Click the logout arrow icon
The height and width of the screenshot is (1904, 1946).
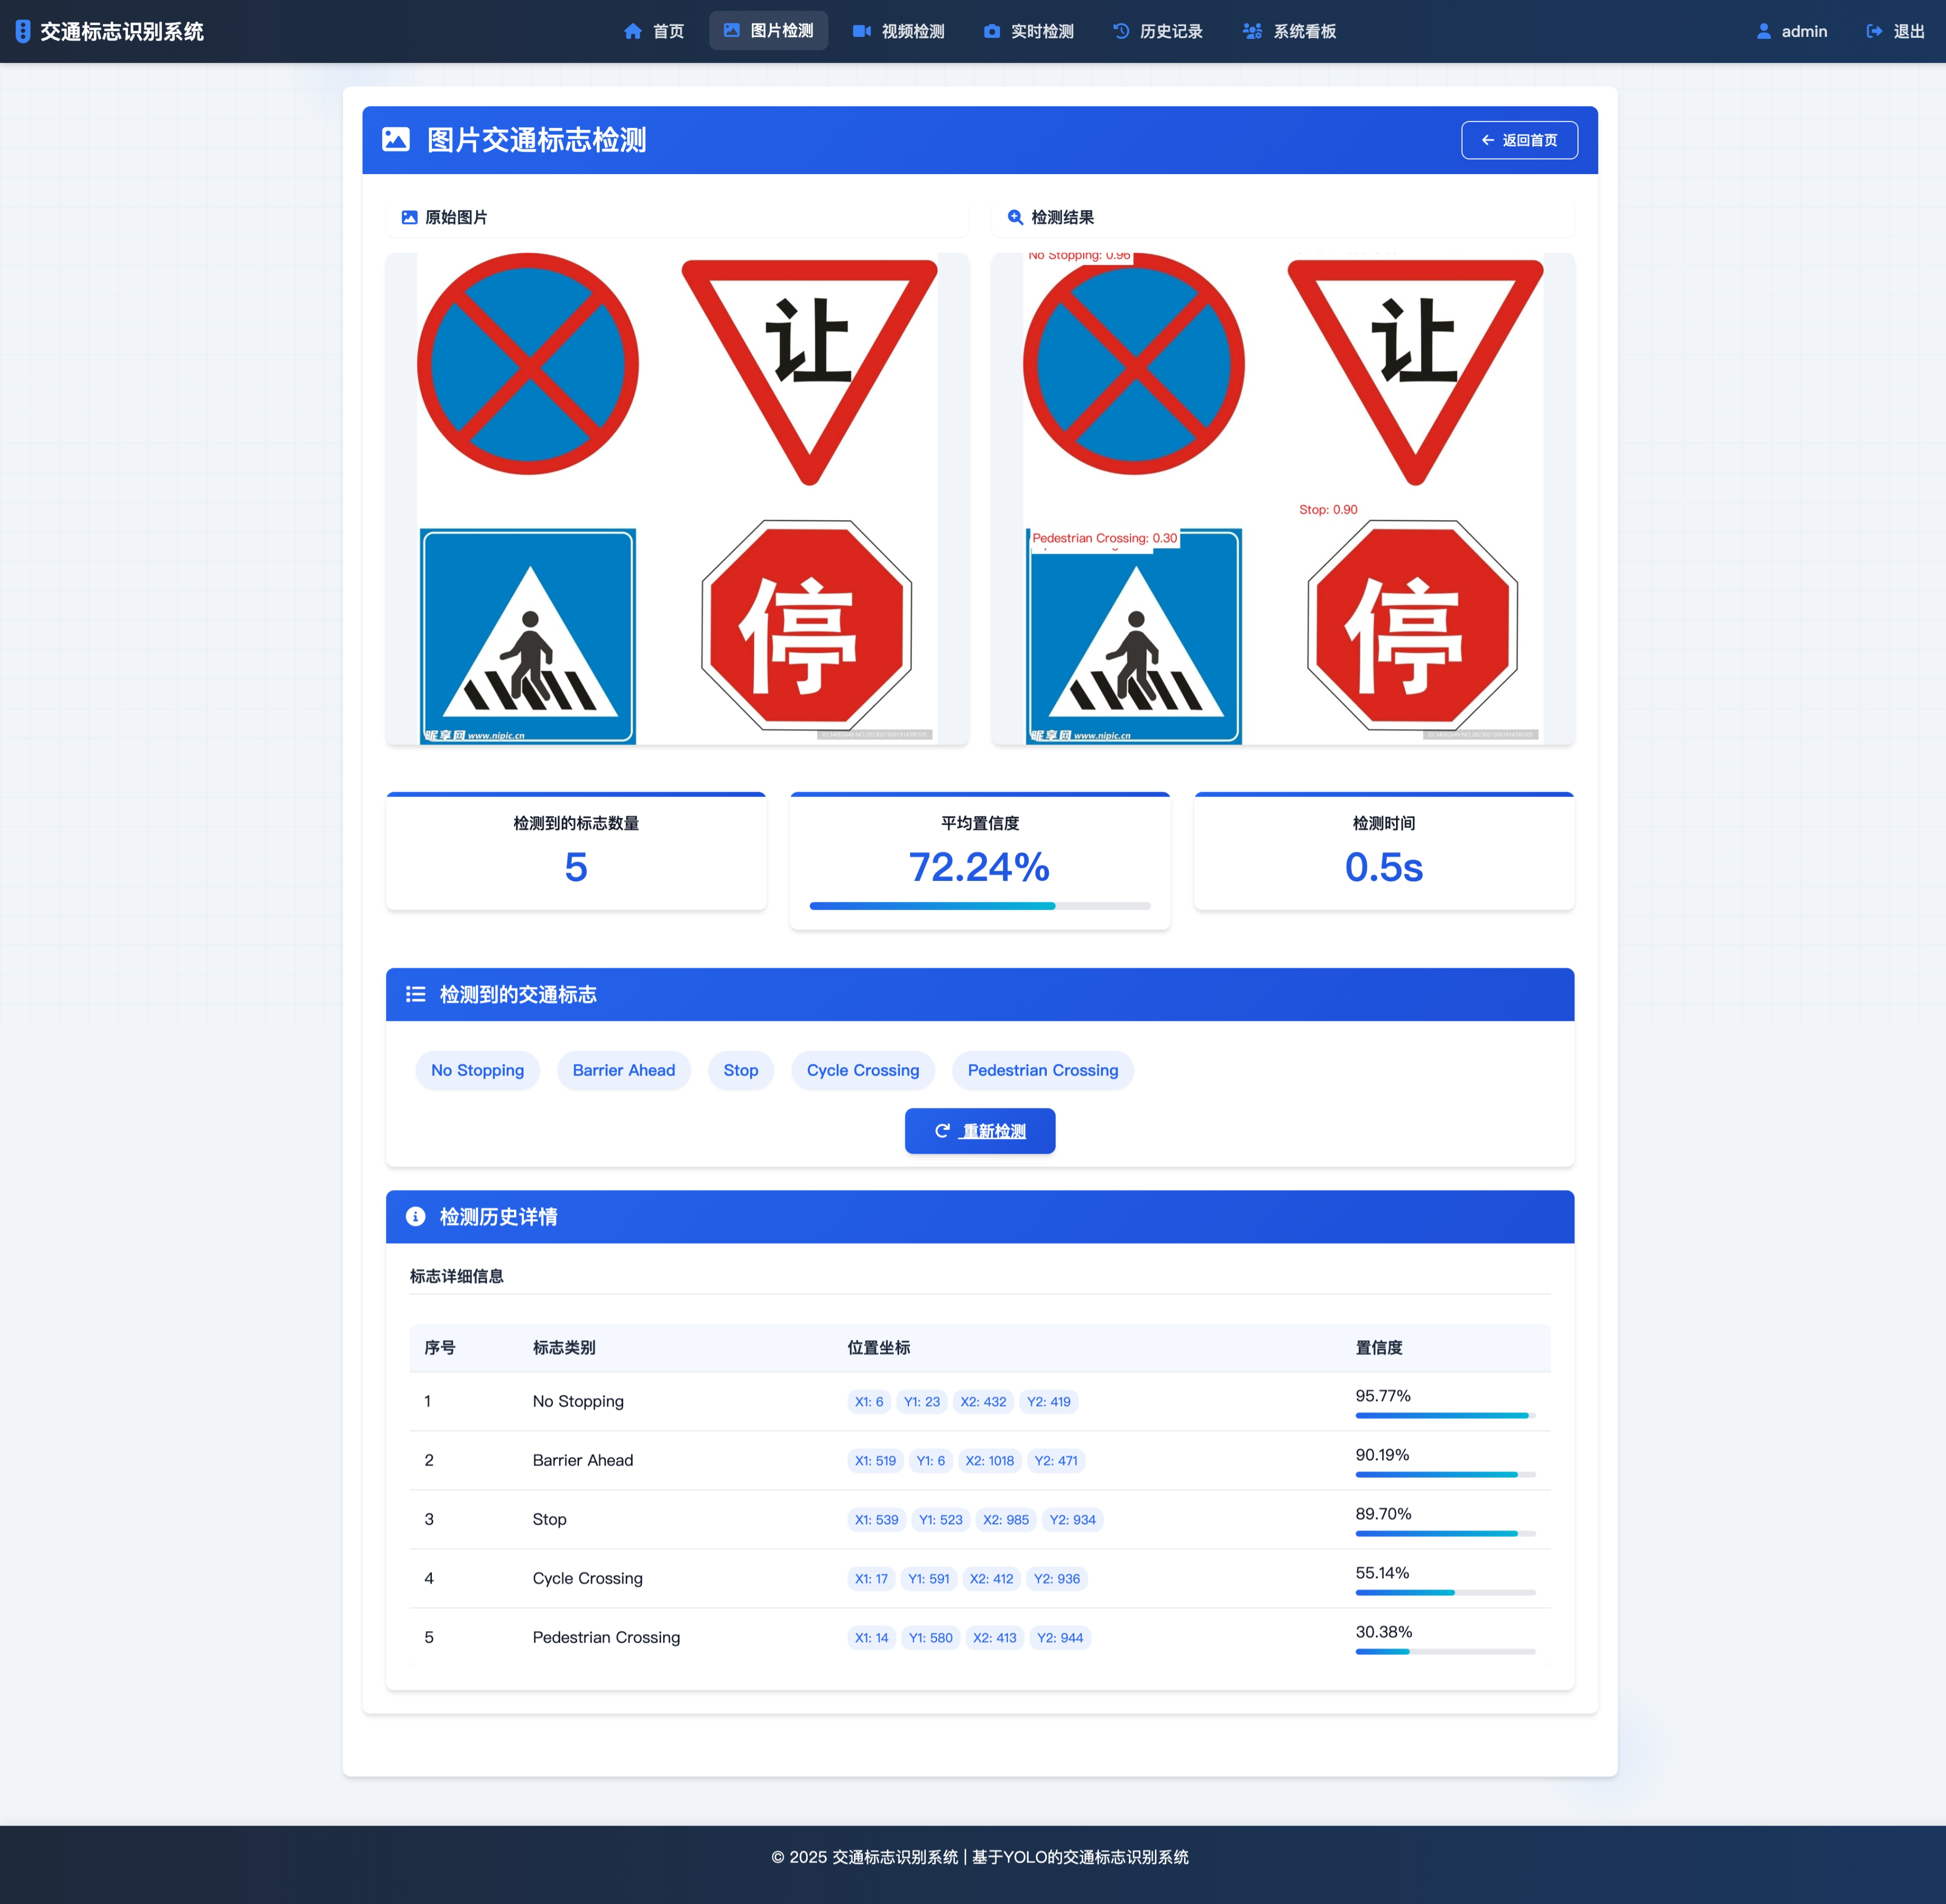point(1874,31)
